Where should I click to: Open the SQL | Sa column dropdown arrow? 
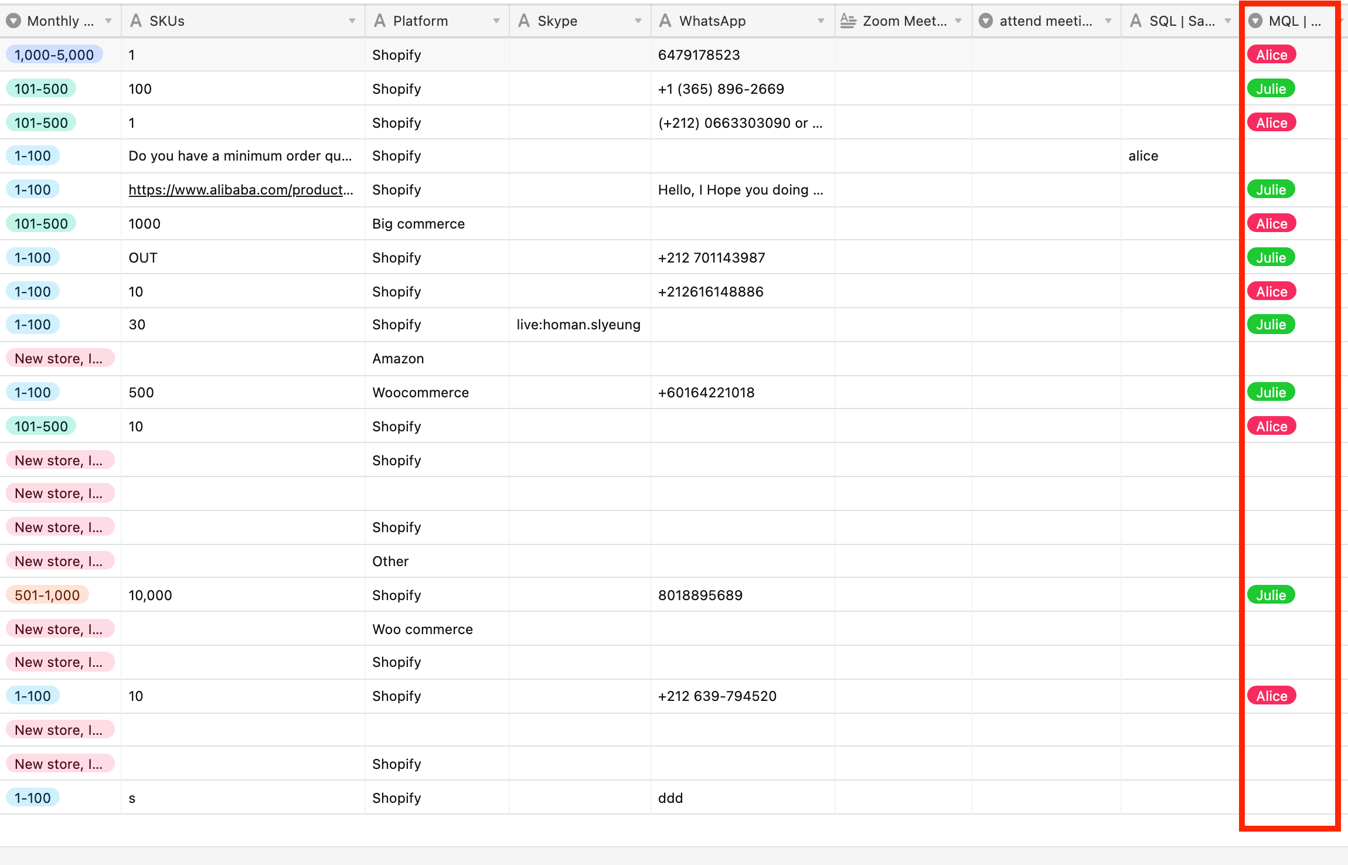(x=1228, y=21)
